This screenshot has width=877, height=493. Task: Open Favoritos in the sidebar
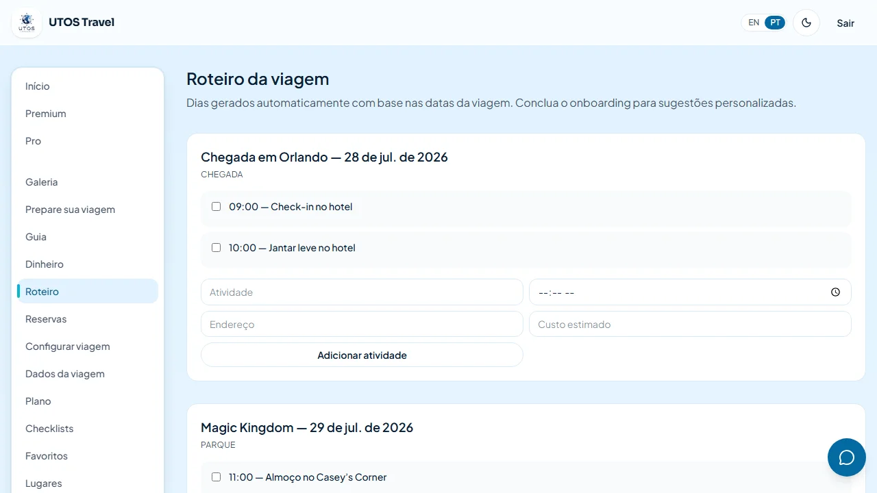point(88,456)
